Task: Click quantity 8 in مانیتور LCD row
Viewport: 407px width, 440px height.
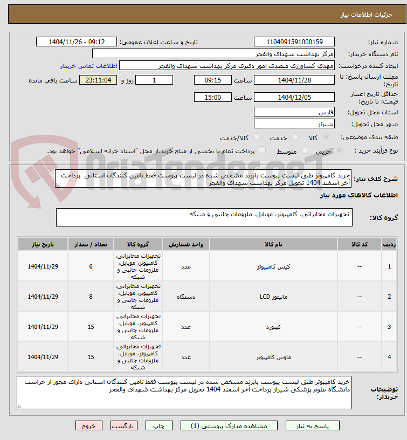Action: (x=91, y=297)
